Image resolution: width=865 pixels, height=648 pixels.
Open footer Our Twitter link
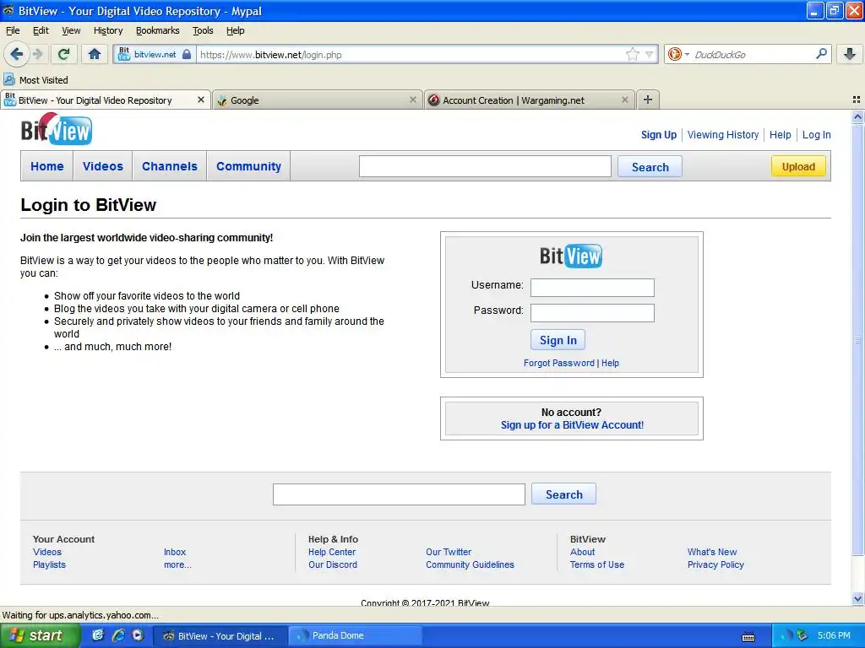(449, 552)
